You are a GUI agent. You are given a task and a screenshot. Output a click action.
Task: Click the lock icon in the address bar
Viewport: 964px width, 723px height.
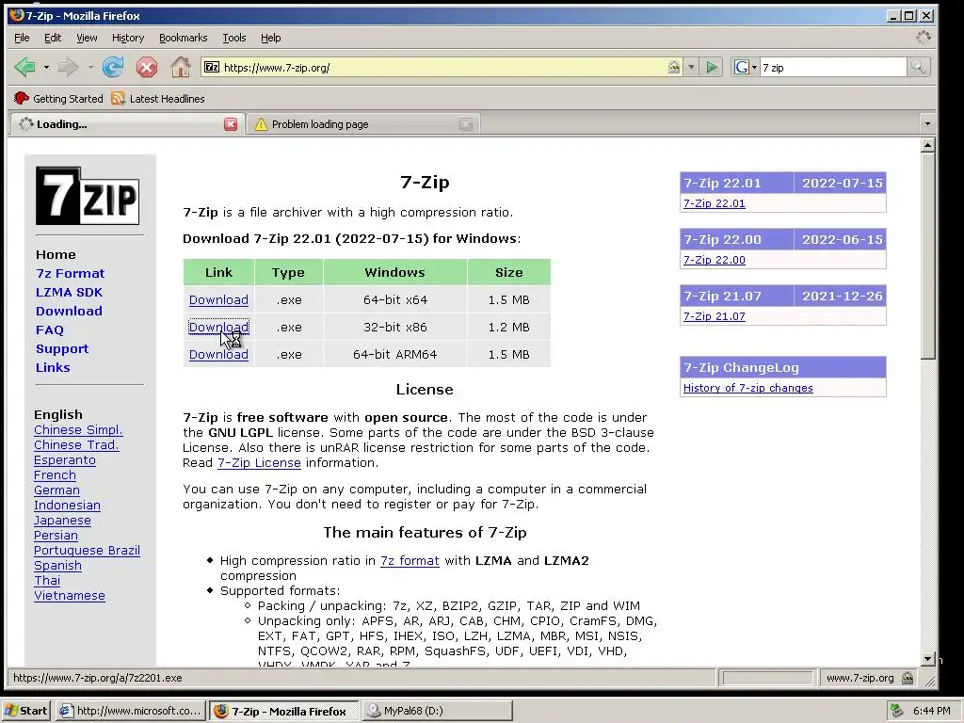click(674, 67)
